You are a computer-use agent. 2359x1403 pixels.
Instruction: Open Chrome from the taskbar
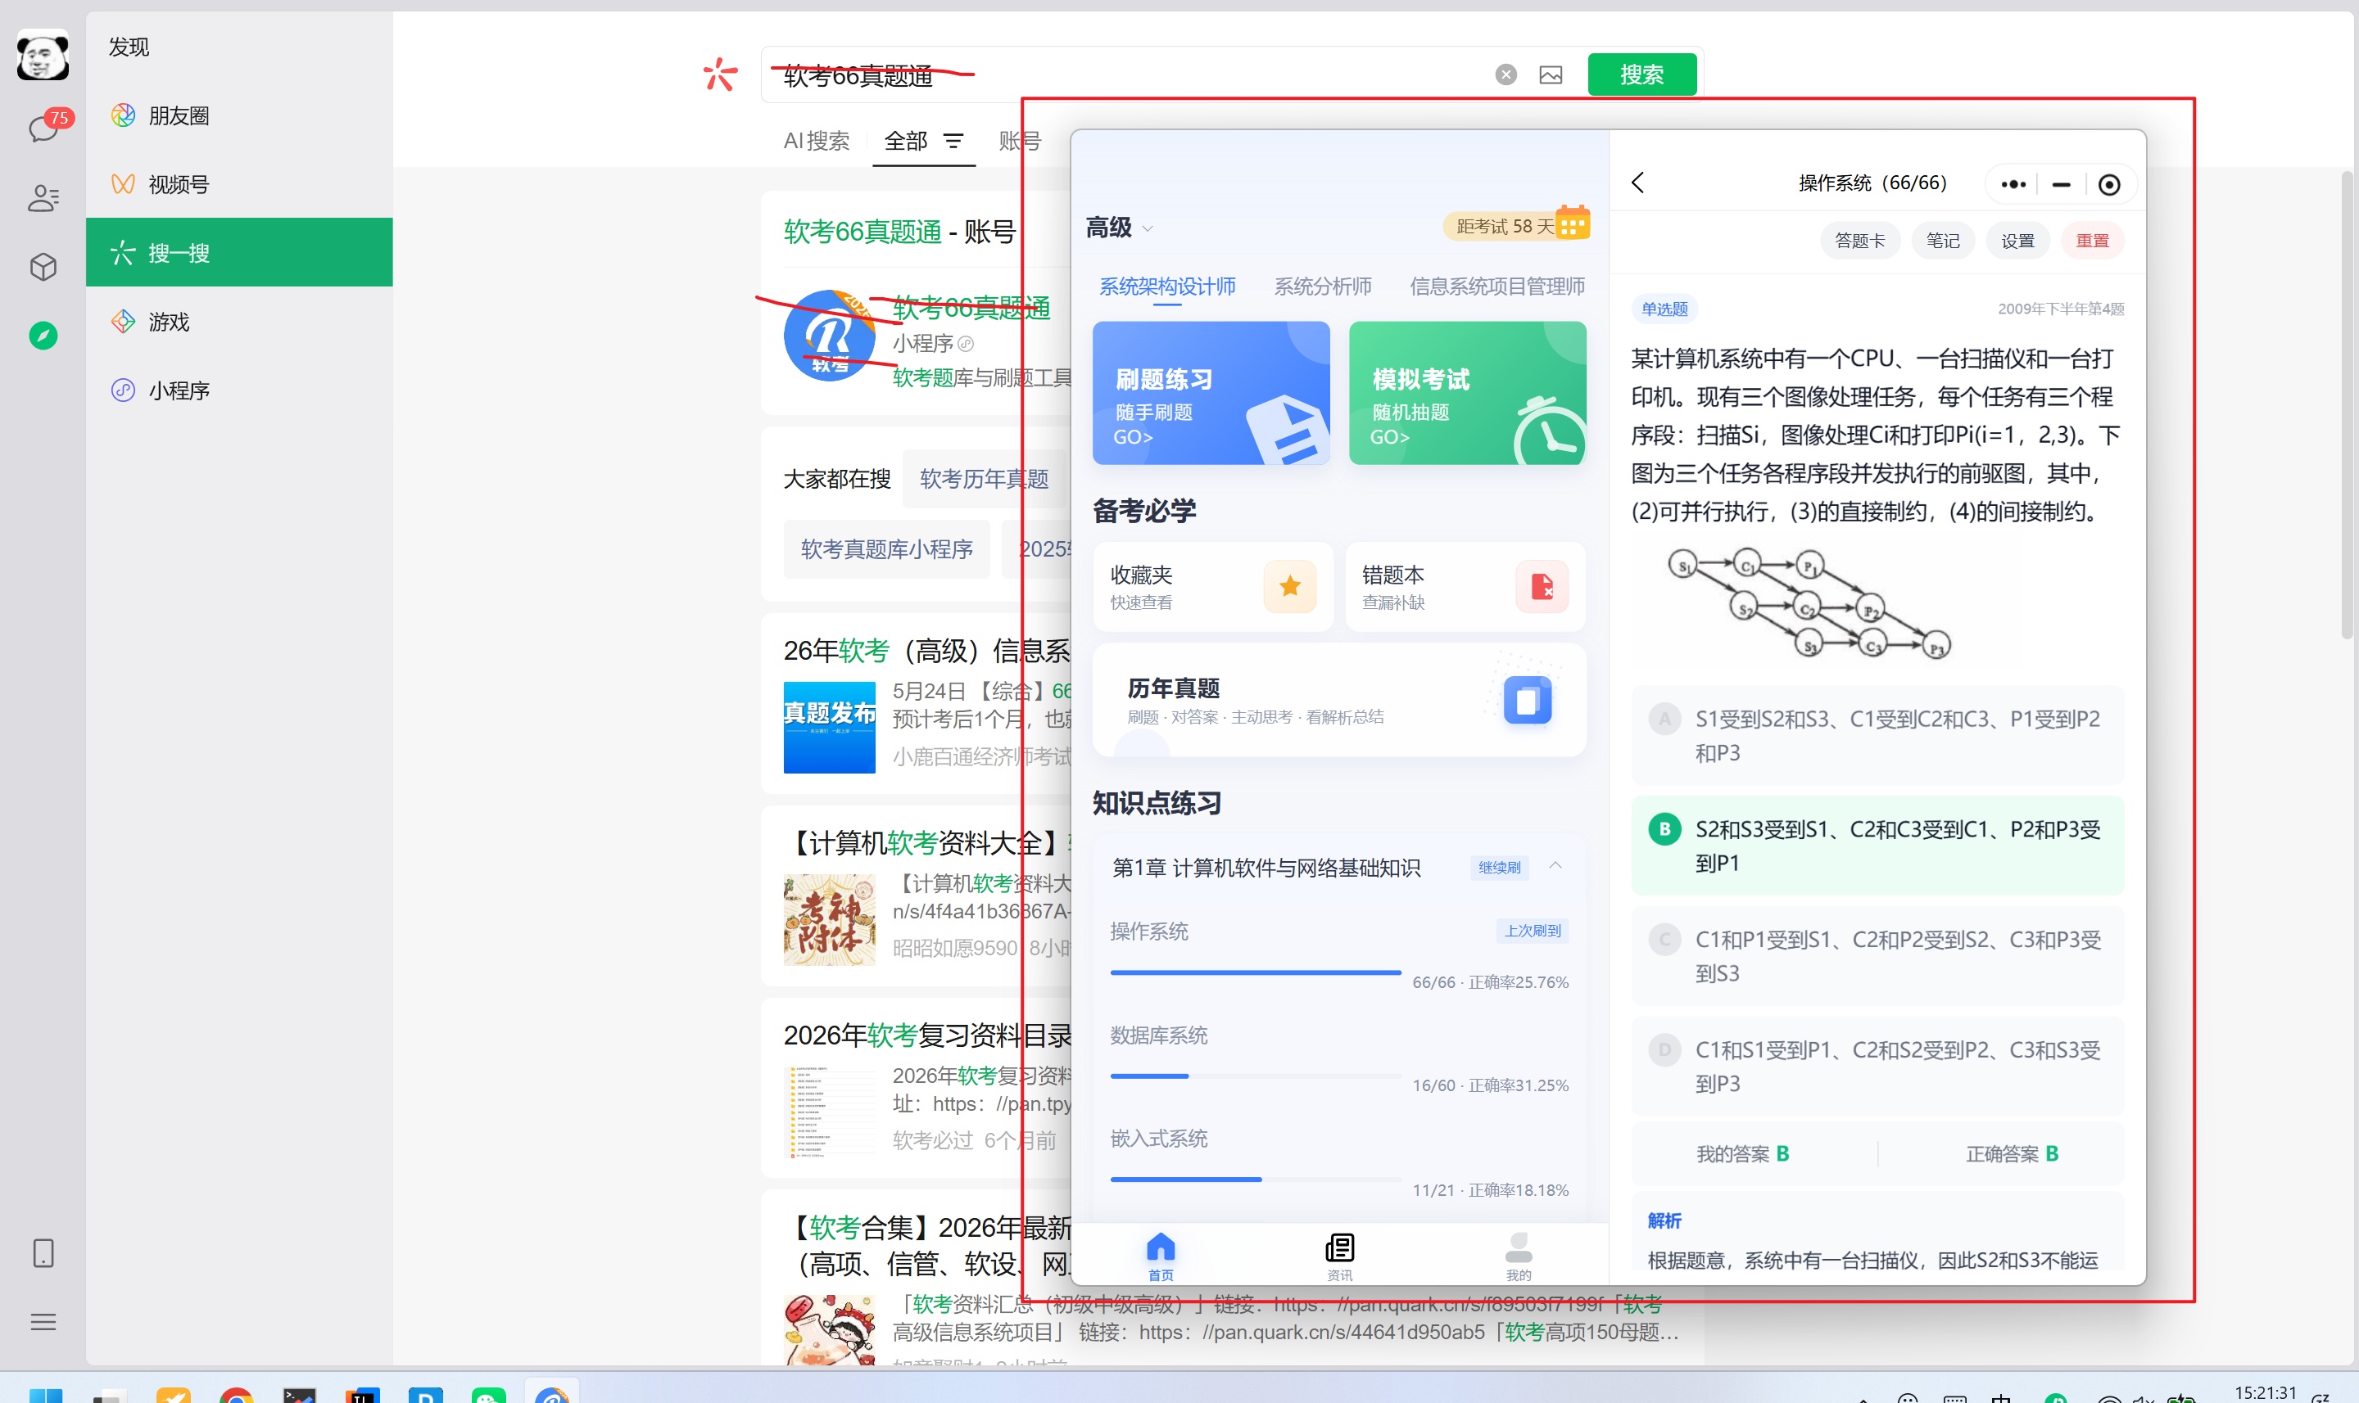pos(236,1396)
